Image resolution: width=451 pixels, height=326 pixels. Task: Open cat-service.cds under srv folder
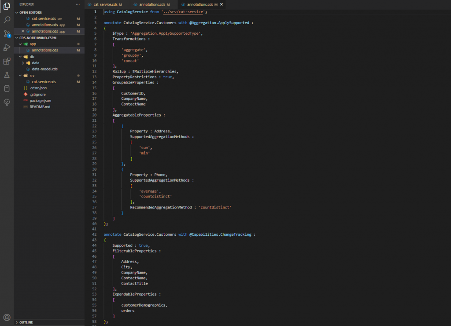coord(49,82)
